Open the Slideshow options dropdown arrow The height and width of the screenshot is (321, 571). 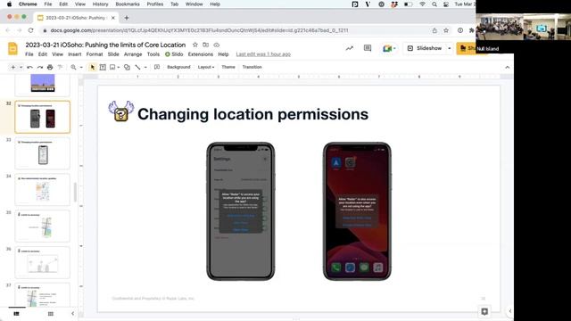tap(450, 48)
